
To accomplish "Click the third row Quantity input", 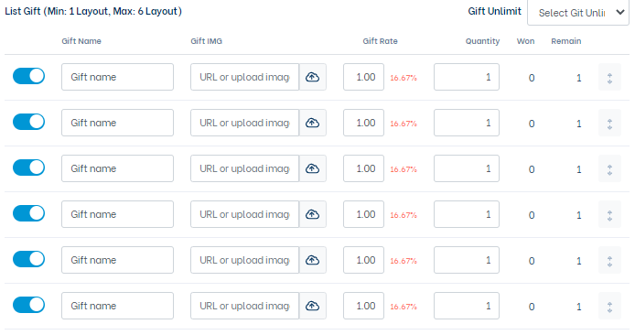I will (467, 168).
